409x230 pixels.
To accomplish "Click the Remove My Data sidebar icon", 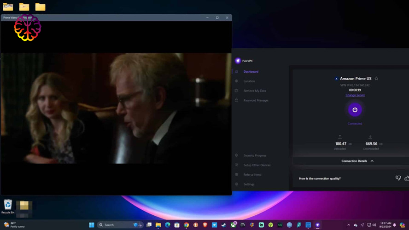I will coord(237,91).
